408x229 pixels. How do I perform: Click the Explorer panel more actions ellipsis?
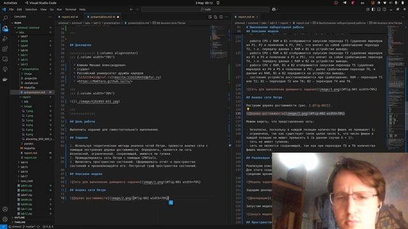click(x=50, y=17)
